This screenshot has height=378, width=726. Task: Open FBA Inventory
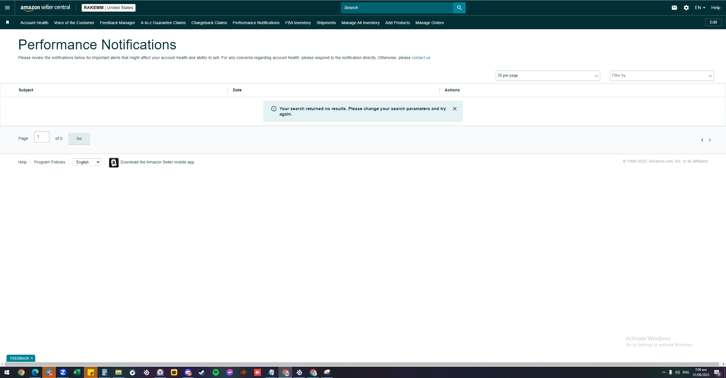click(298, 23)
